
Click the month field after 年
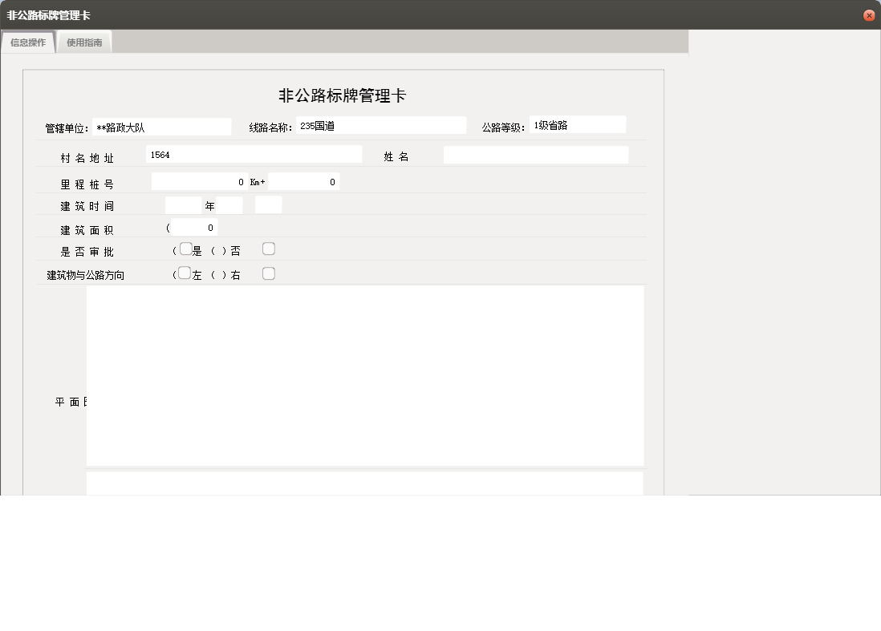tap(228, 205)
